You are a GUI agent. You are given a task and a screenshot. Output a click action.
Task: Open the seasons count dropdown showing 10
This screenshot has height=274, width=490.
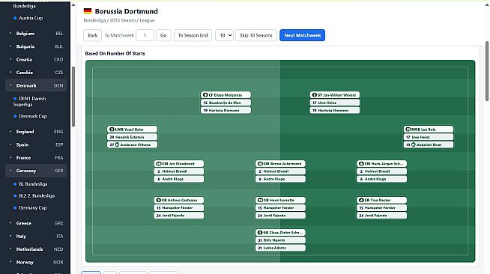(x=224, y=35)
